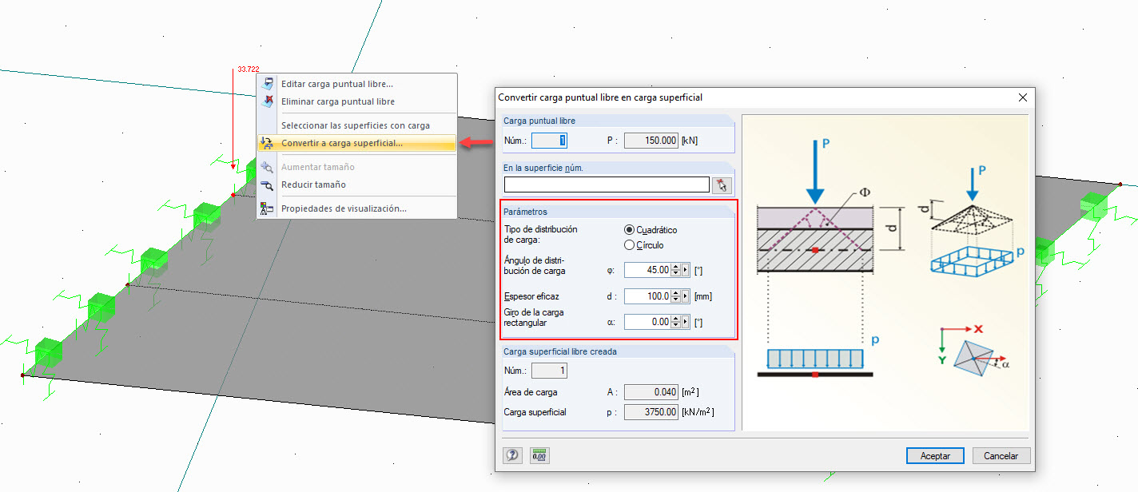This screenshot has width=1138, height=492.
Task: Open the dialog help icon button
Action: [x=512, y=455]
